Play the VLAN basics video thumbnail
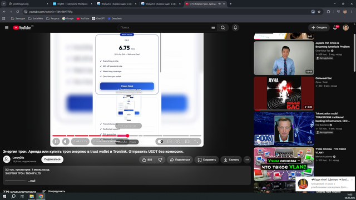This screenshot has width=356, height=200. (284, 164)
